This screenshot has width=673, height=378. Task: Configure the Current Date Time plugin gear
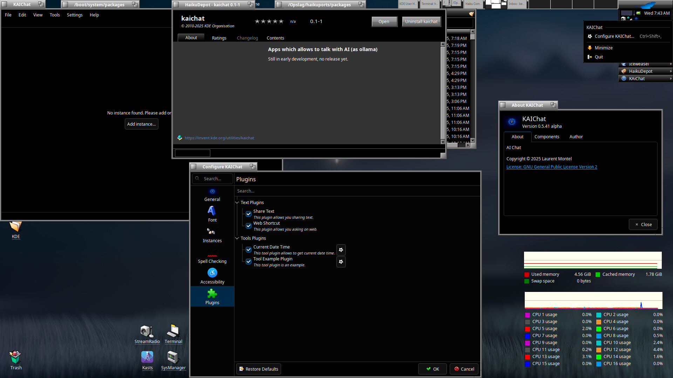click(x=341, y=250)
